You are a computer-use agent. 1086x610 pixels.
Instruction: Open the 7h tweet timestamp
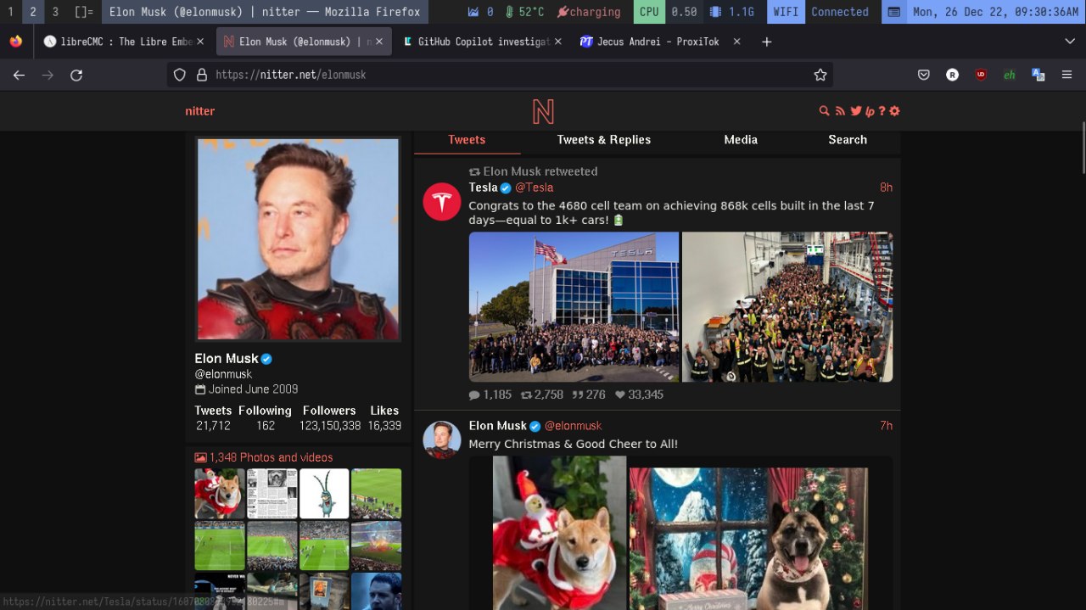click(x=886, y=426)
